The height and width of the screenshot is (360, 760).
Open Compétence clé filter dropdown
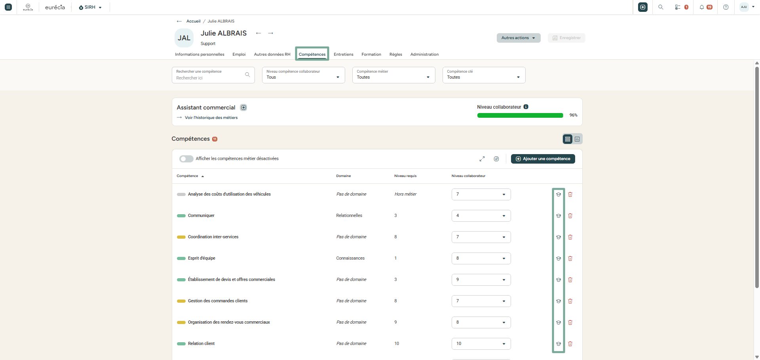(484, 75)
